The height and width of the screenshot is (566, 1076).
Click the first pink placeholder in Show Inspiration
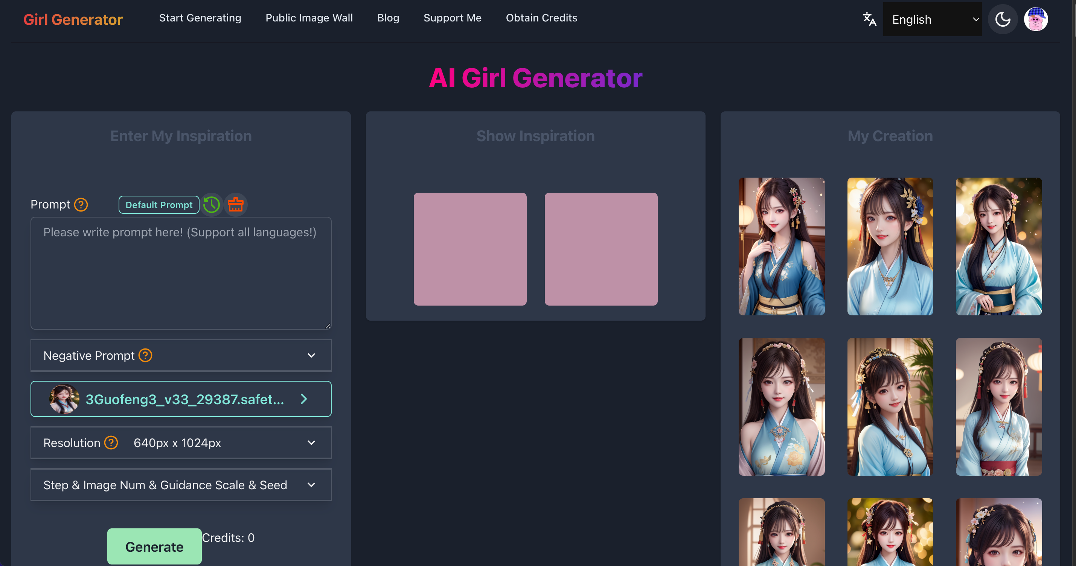[x=470, y=249]
